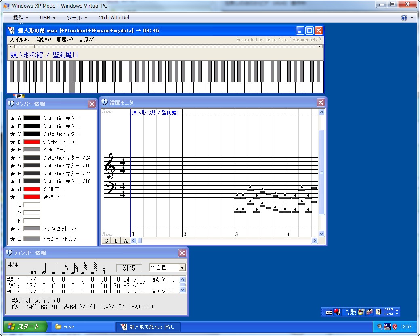Toggle the star for member A
The width and height of the screenshot is (420, 336).
(x=13, y=118)
